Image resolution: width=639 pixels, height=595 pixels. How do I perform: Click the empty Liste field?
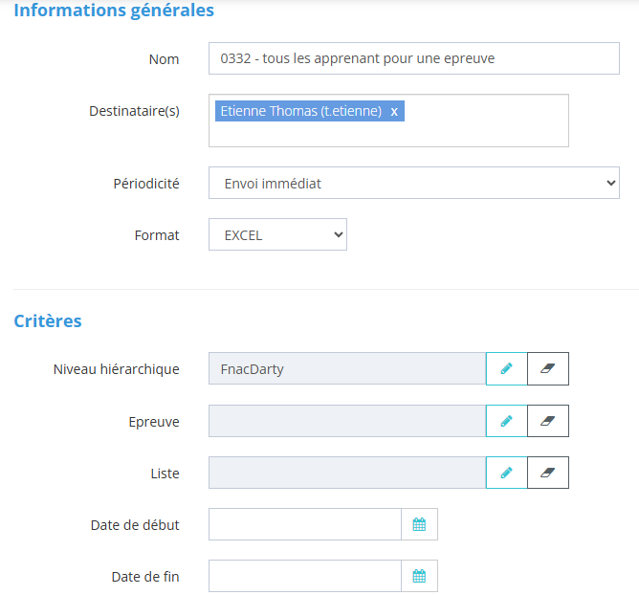[x=346, y=473]
